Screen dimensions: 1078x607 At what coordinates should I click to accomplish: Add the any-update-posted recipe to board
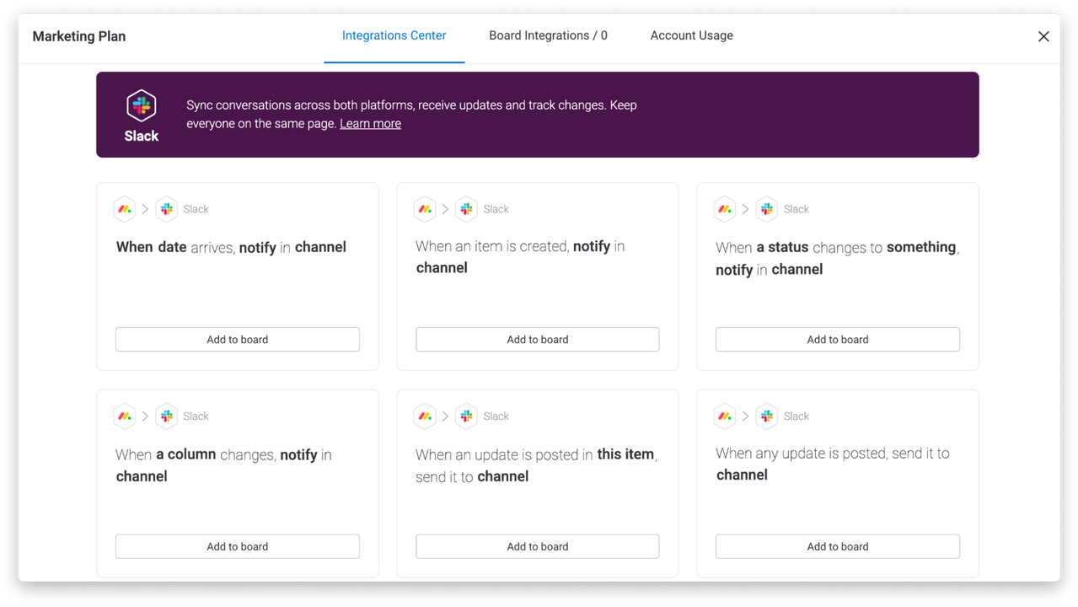click(x=837, y=546)
